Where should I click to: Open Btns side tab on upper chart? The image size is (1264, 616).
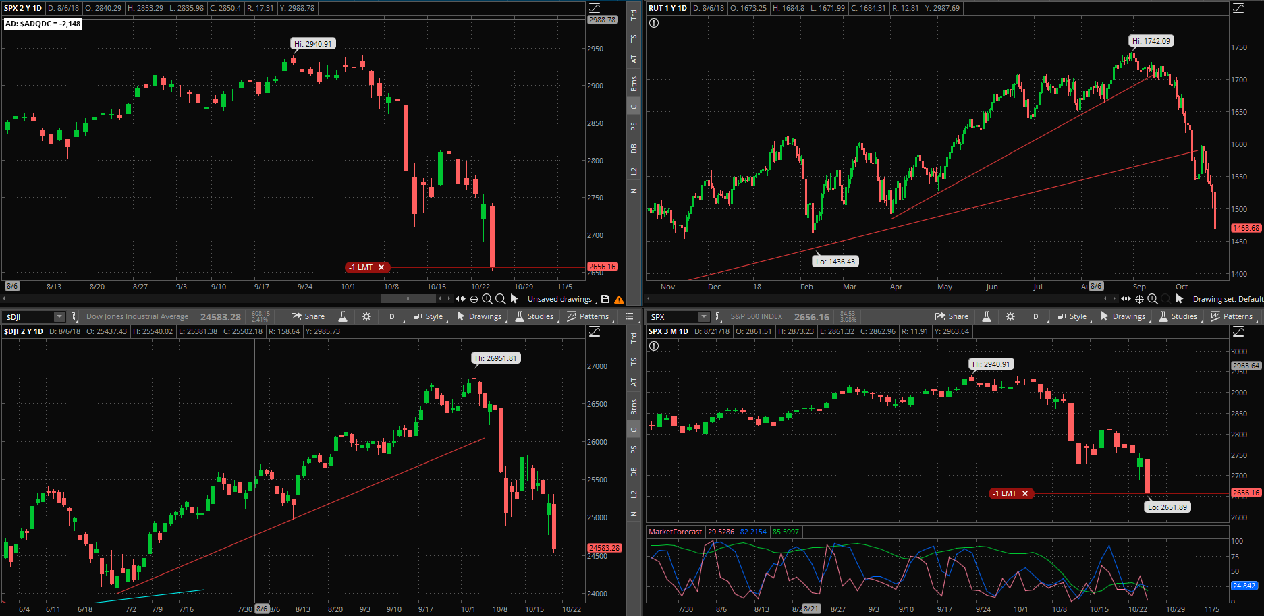pyautogui.click(x=634, y=84)
